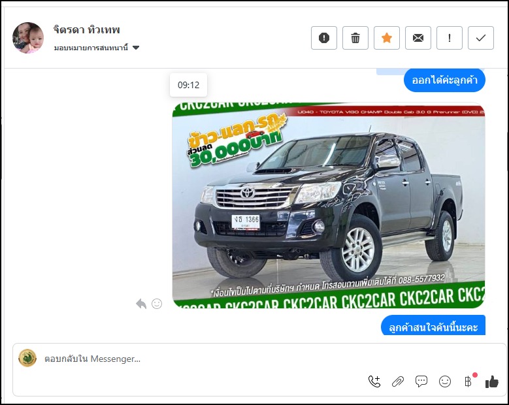Select the 09:12 timestamp label
509x405 pixels.
tap(189, 85)
